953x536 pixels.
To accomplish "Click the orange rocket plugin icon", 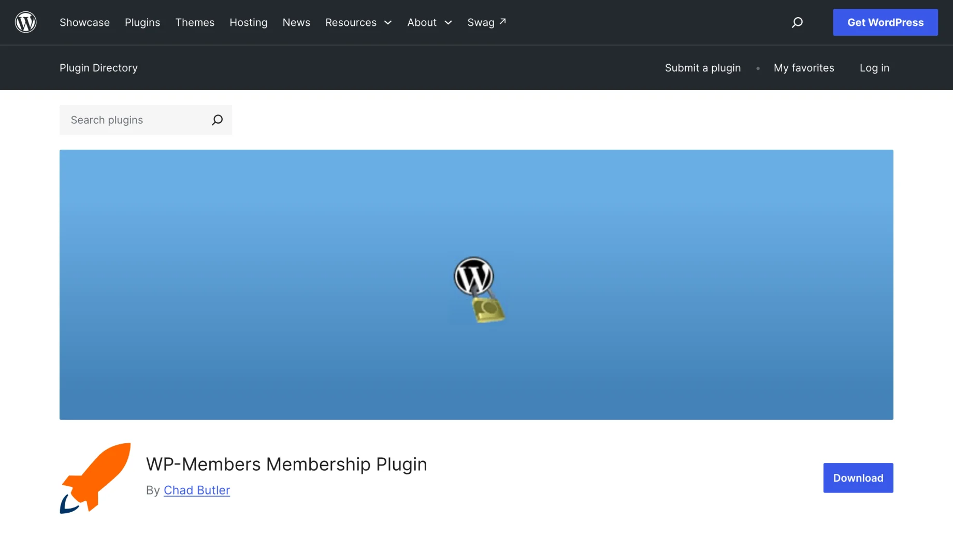I will coord(95,477).
